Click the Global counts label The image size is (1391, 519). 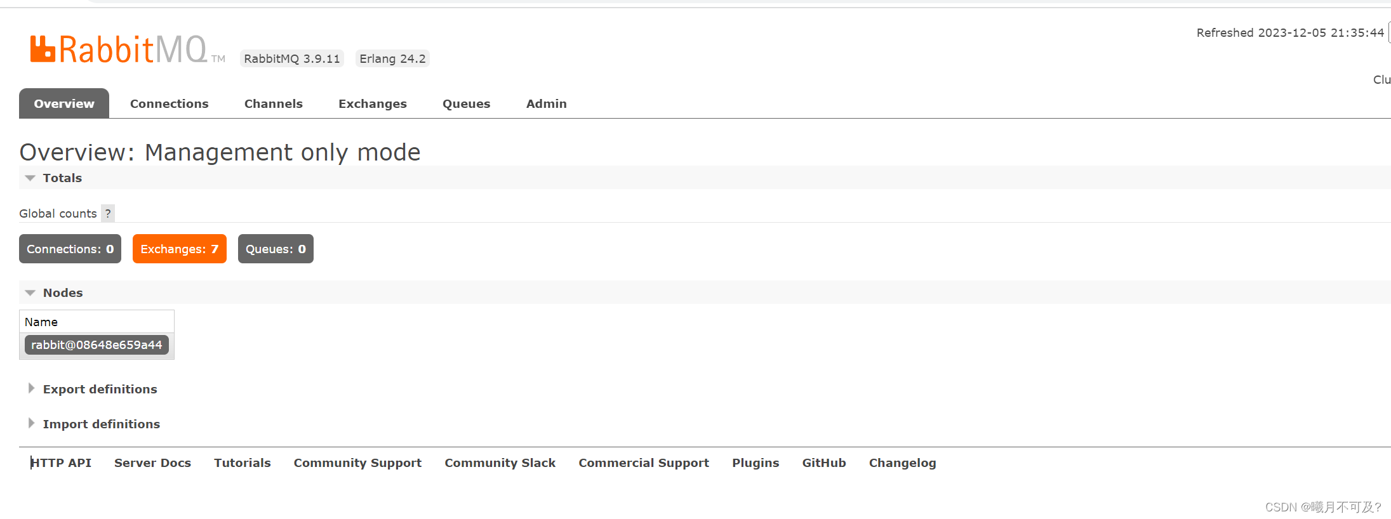(x=58, y=213)
